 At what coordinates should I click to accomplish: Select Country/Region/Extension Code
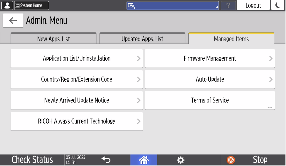coord(77,79)
